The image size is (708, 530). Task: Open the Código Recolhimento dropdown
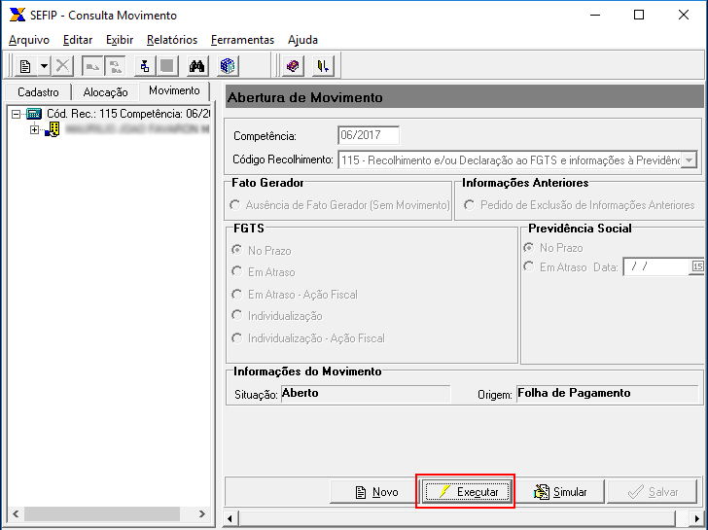(689, 159)
